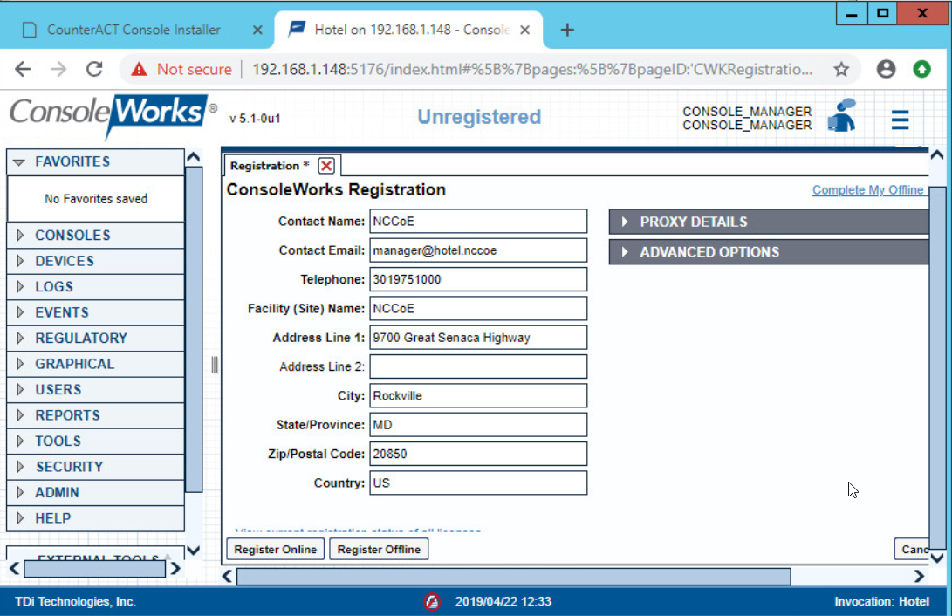Expand the REPORTS menu
Image resolution: width=952 pixels, height=616 pixels.
coord(95,415)
